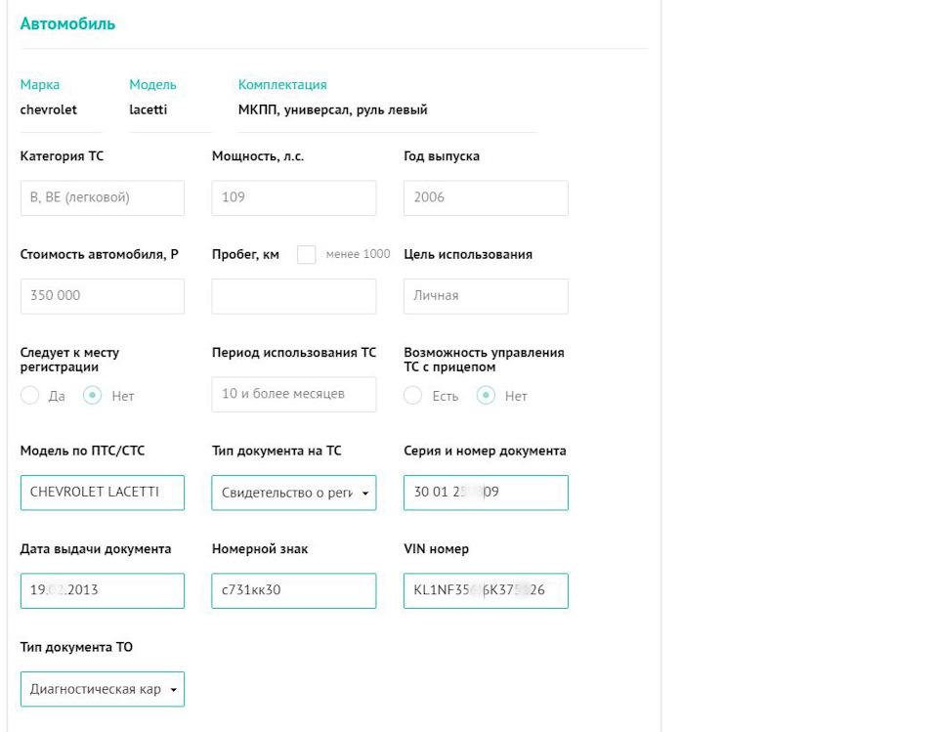
Task: Select 'Нет' for Следует к месту регистрации
Action: click(92, 396)
